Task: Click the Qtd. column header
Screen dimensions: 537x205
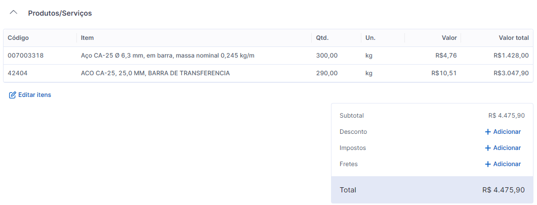Action: (322, 38)
